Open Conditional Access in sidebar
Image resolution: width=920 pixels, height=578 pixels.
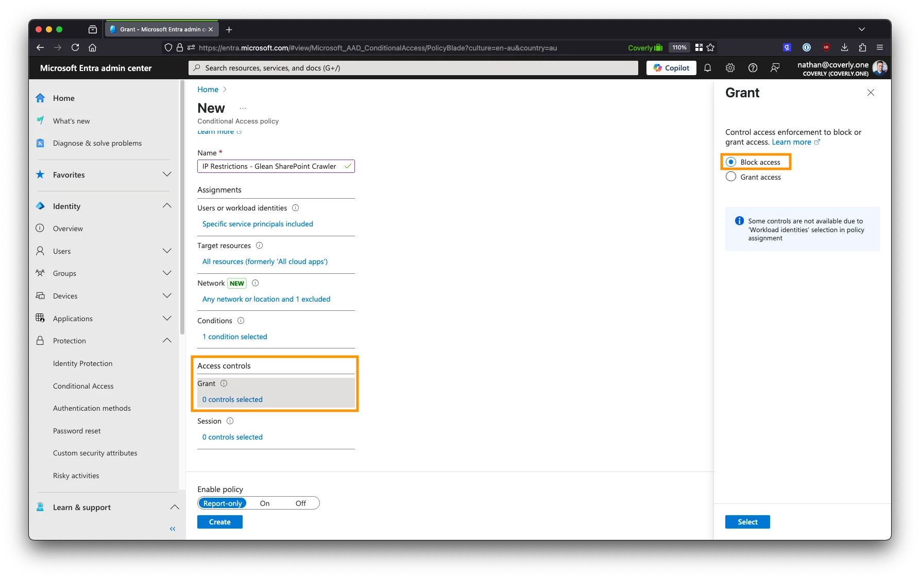83,386
